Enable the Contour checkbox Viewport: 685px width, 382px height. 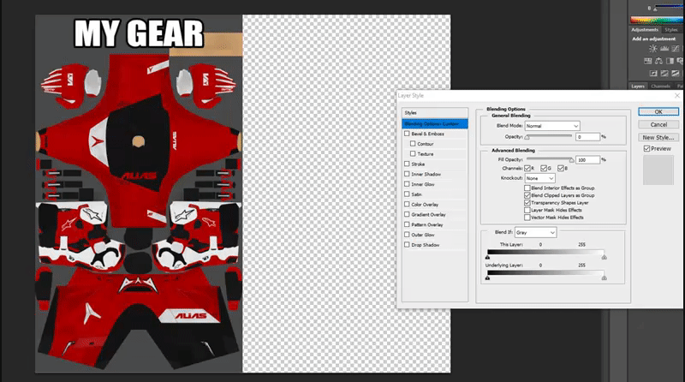pos(413,144)
